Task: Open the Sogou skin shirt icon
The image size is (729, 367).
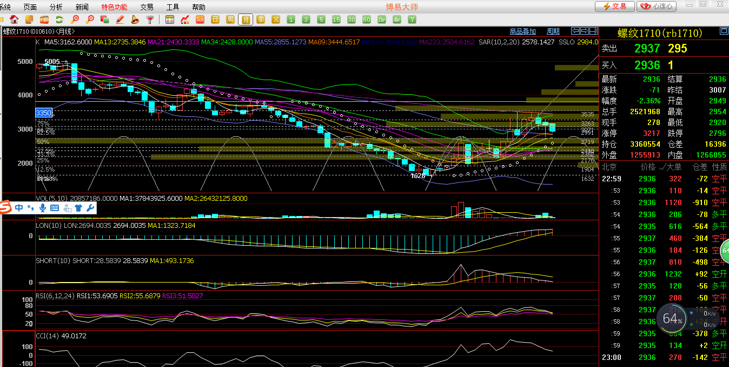Action: pos(78,208)
